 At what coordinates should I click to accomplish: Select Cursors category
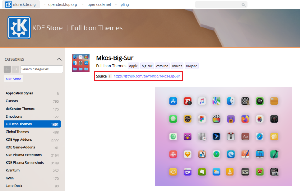point(32,101)
